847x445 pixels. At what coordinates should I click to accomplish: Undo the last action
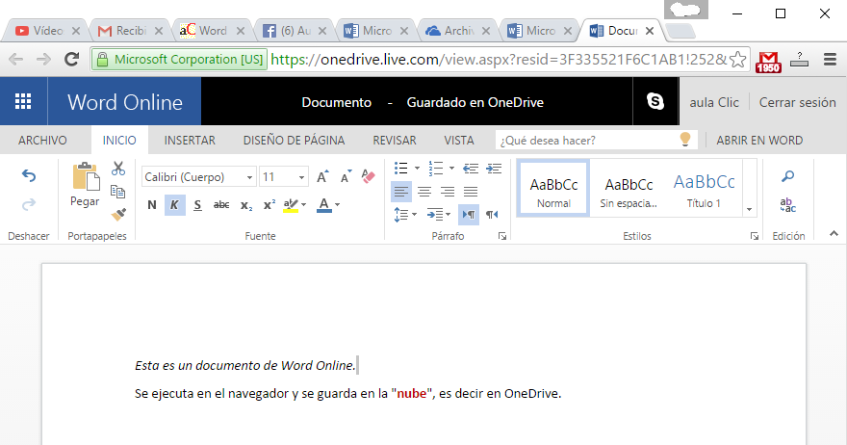coord(29,175)
